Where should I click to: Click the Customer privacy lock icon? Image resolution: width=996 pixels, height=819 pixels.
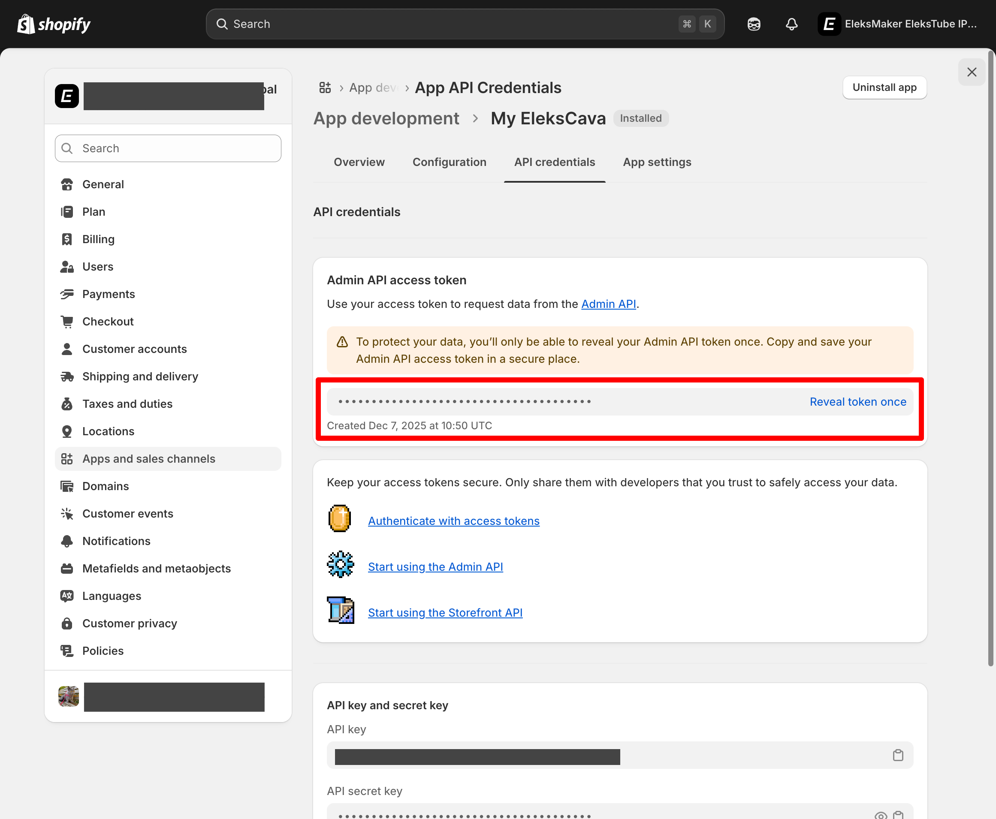tap(67, 623)
